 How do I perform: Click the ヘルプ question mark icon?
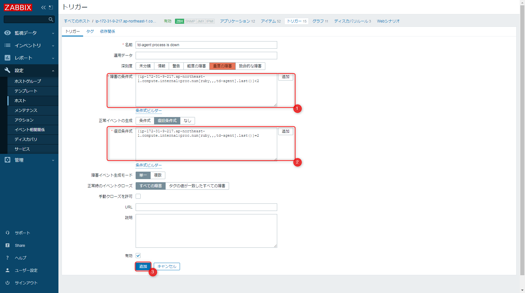pyautogui.click(x=7, y=258)
